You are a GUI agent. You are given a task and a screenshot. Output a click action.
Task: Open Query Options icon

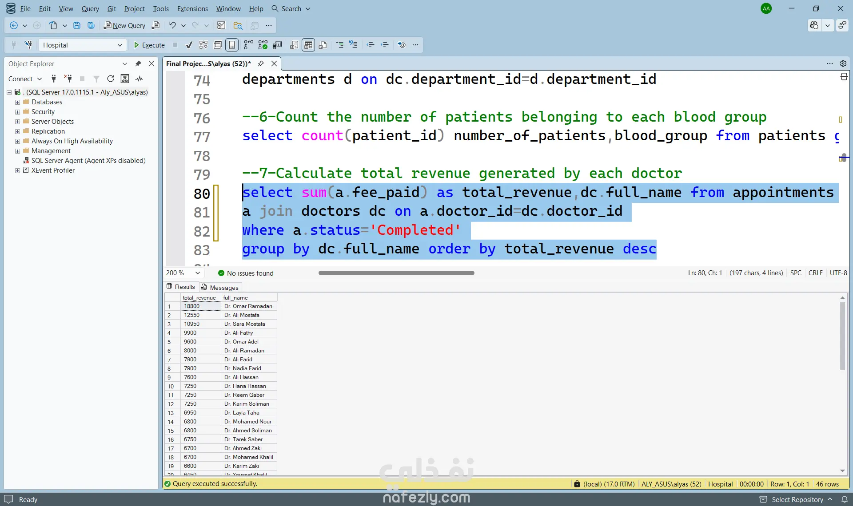218,45
